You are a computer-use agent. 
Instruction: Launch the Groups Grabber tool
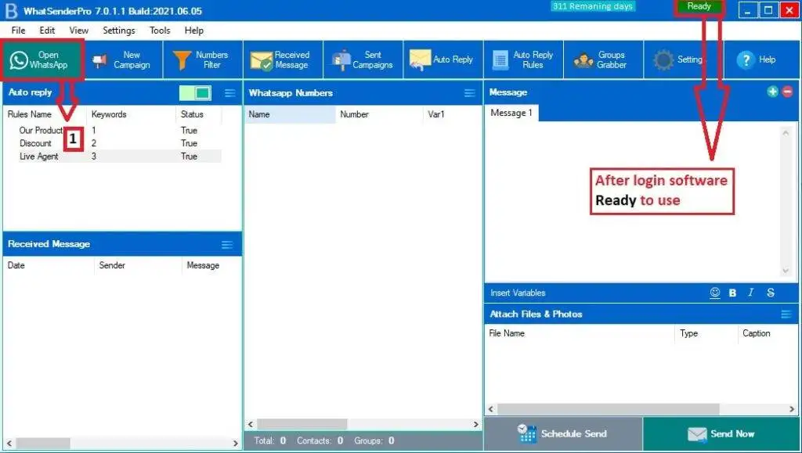coord(603,59)
